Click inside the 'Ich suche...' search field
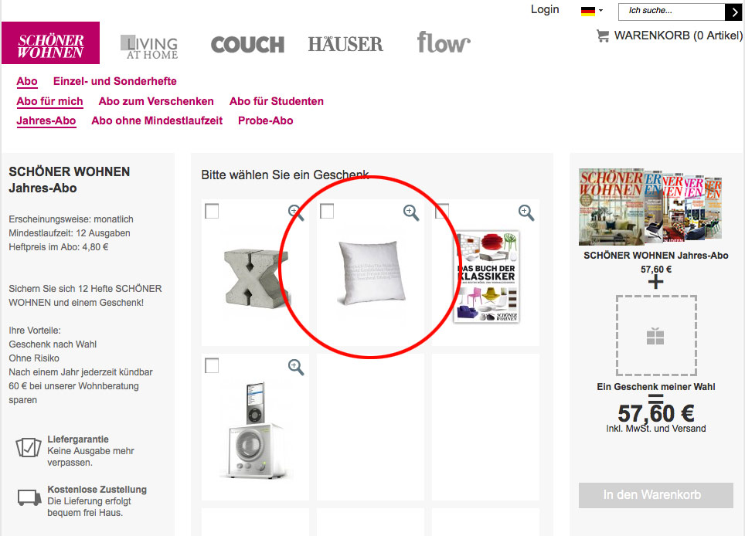Screen dimensions: 745x536 pyautogui.click(x=672, y=12)
